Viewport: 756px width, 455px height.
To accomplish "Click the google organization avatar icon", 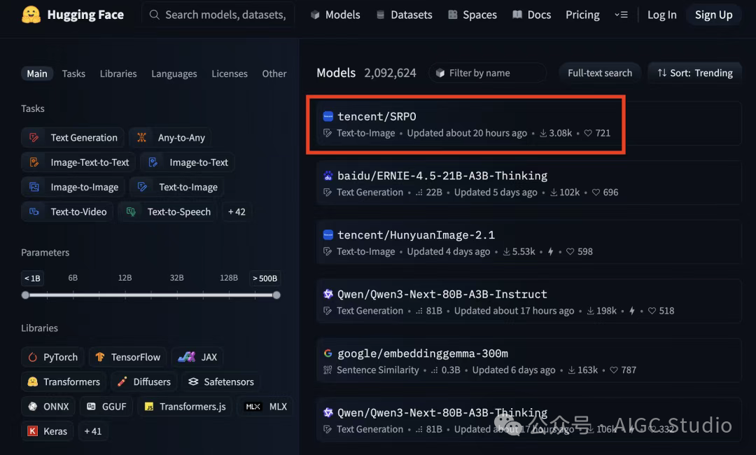I will click(x=328, y=353).
